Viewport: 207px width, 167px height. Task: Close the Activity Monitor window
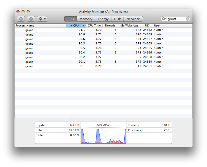(x=18, y=12)
